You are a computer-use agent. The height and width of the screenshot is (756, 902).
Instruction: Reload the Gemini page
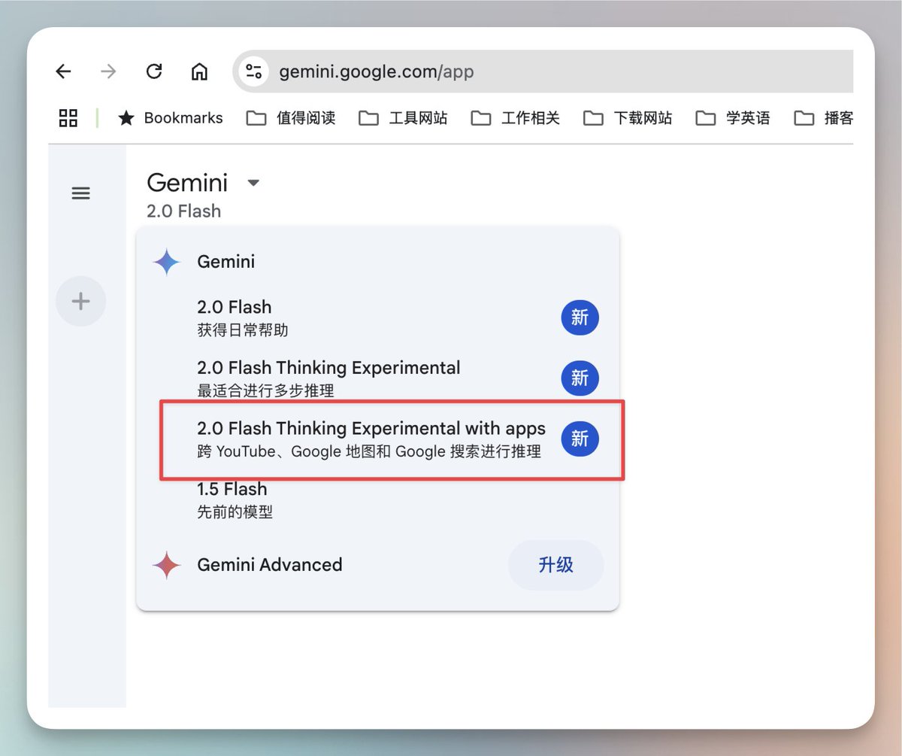pyautogui.click(x=154, y=71)
